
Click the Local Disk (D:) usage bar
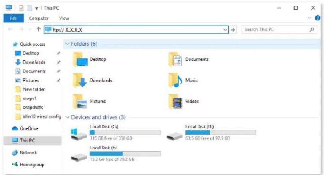pos(221,132)
